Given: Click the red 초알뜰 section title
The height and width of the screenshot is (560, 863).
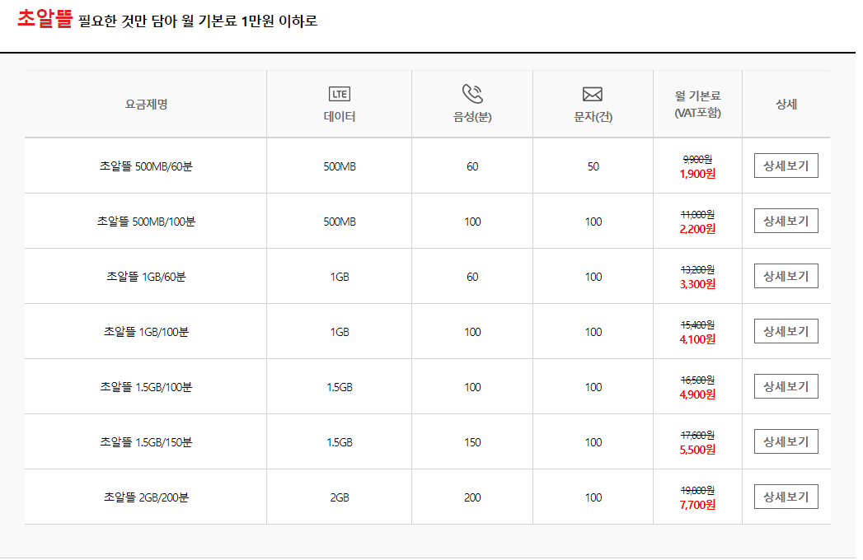Looking at the screenshot, I should (x=45, y=18).
